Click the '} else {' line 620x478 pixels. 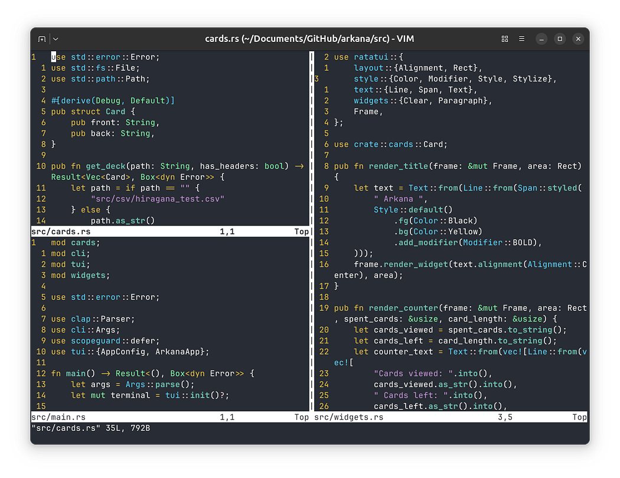(90, 209)
